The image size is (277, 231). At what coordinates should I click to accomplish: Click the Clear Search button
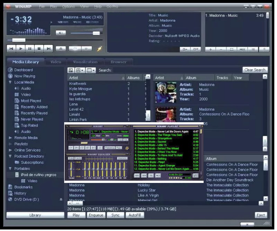coord(254,70)
